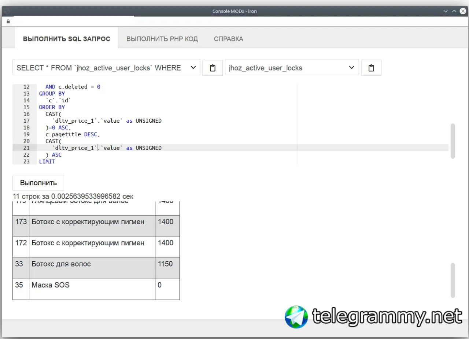Click AND c.deleted = 0 on line 12
This screenshot has width=469, height=339.
click(x=73, y=87)
